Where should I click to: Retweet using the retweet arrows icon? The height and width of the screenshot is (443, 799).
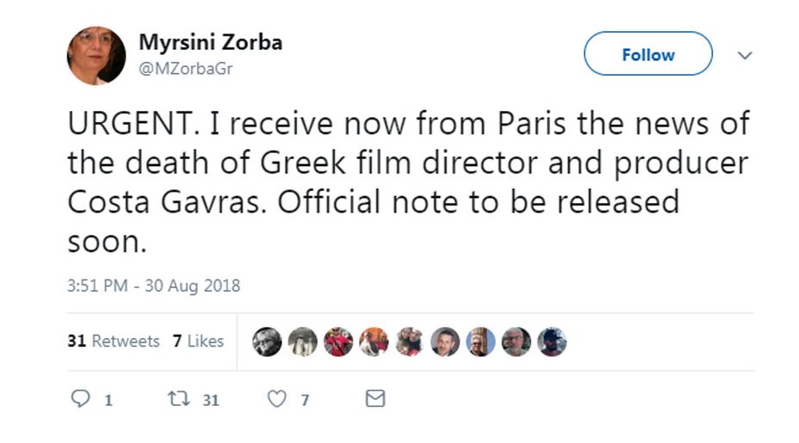pos(179,399)
